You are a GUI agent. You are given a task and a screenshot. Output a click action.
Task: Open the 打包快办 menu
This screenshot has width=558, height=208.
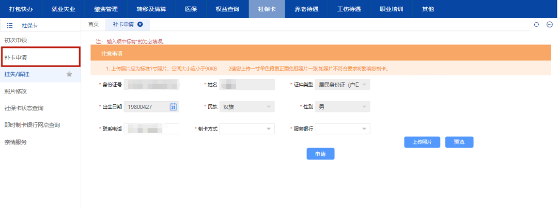click(21, 9)
